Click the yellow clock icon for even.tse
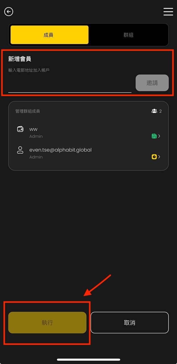 (154, 157)
